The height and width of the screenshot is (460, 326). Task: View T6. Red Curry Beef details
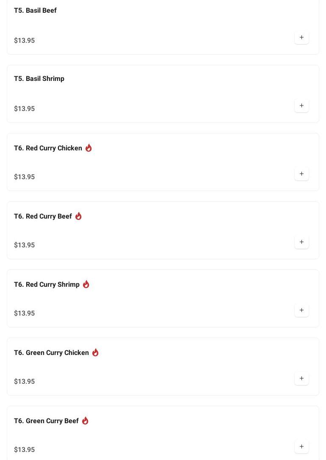43,216
